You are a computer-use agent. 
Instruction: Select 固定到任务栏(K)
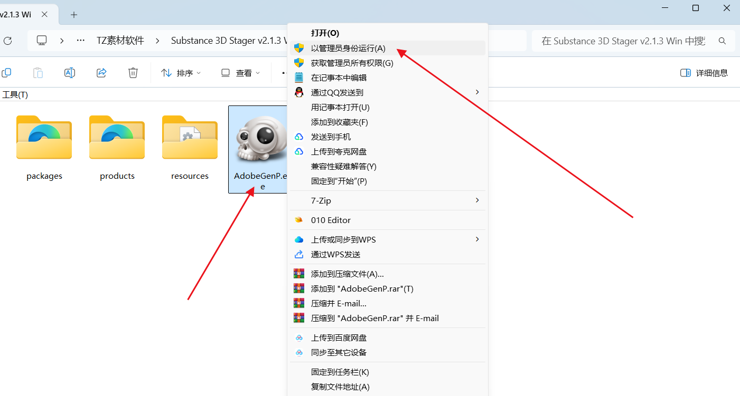click(388, 372)
